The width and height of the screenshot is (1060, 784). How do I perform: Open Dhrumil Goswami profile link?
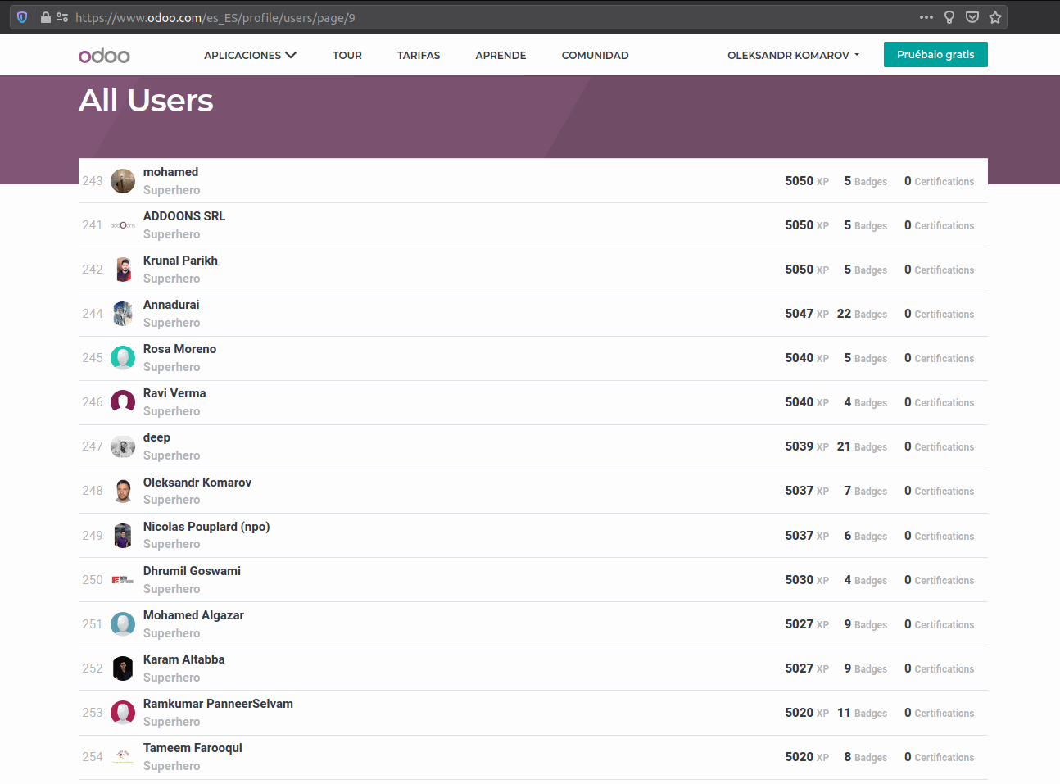[x=192, y=571]
